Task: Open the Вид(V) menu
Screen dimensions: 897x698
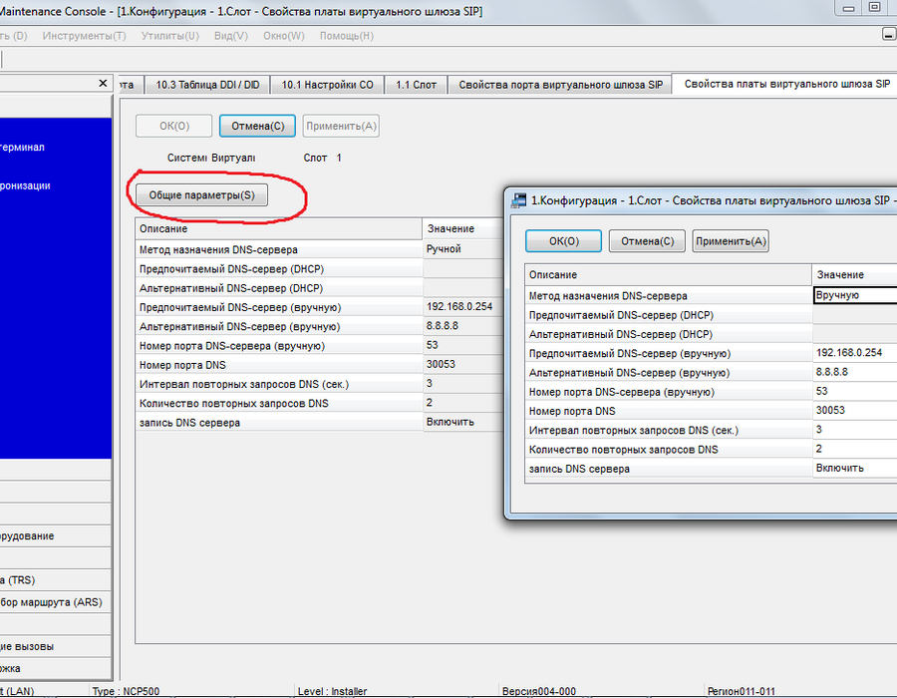Action: point(231,36)
